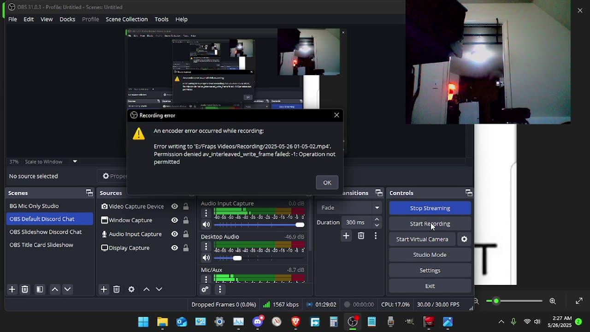Adjust Desktop Audio volume slider

259,258
